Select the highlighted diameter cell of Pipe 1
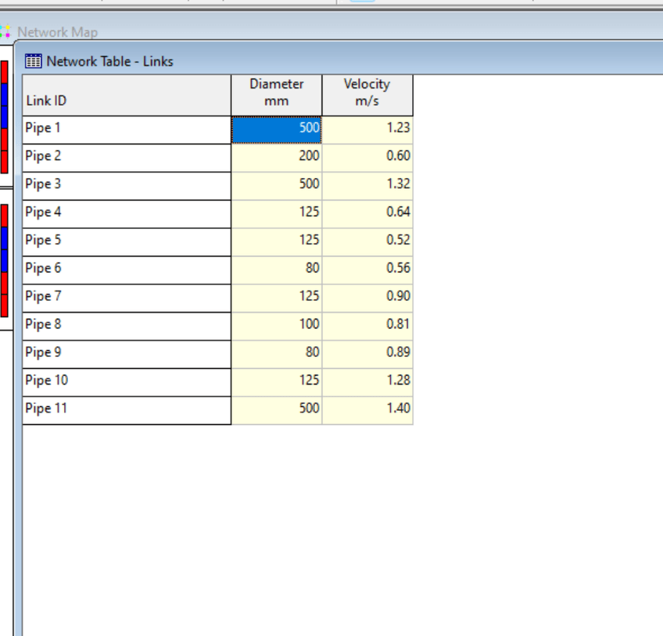Screen dimensions: 663x636 click(276, 129)
